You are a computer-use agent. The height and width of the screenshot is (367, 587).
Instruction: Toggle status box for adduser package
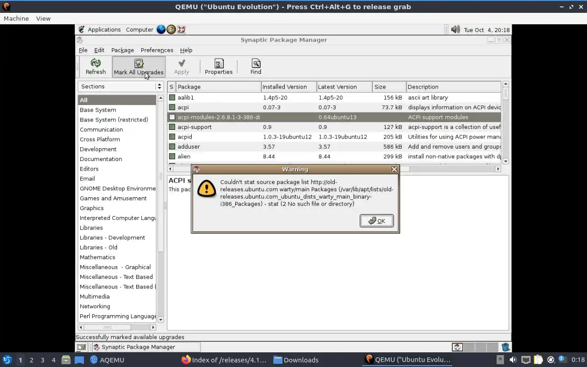172,147
